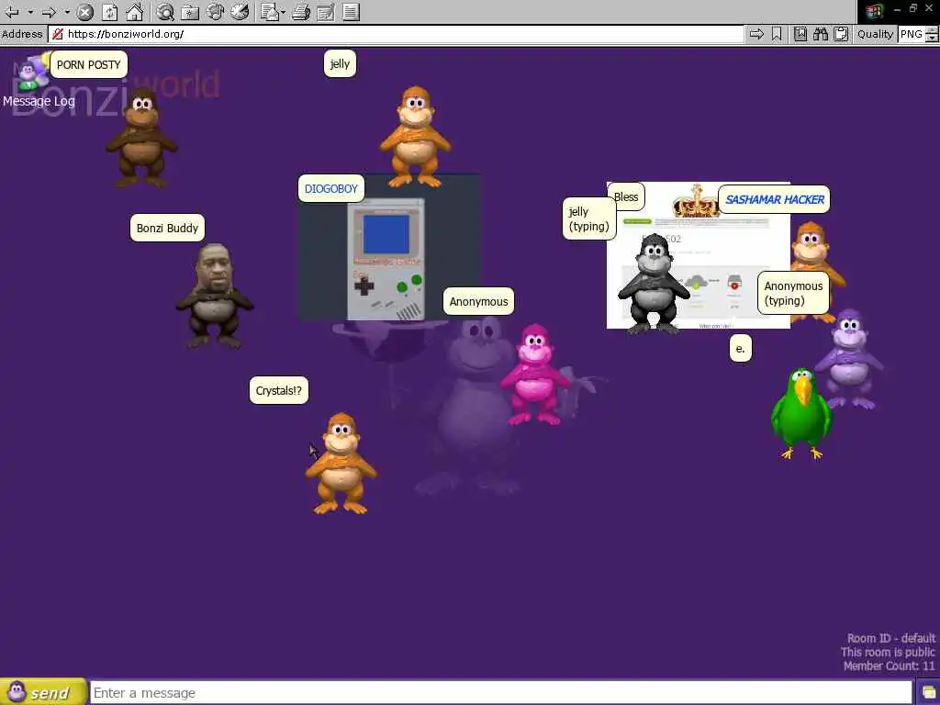Stop page loading with the Stop icon

point(85,11)
